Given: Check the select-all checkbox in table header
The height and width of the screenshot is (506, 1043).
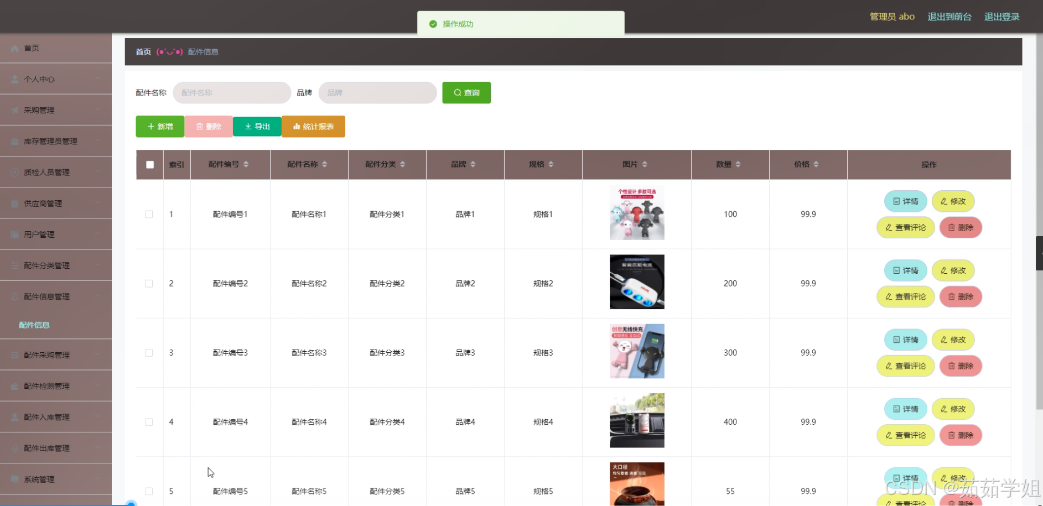Looking at the screenshot, I should coord(149,164).
